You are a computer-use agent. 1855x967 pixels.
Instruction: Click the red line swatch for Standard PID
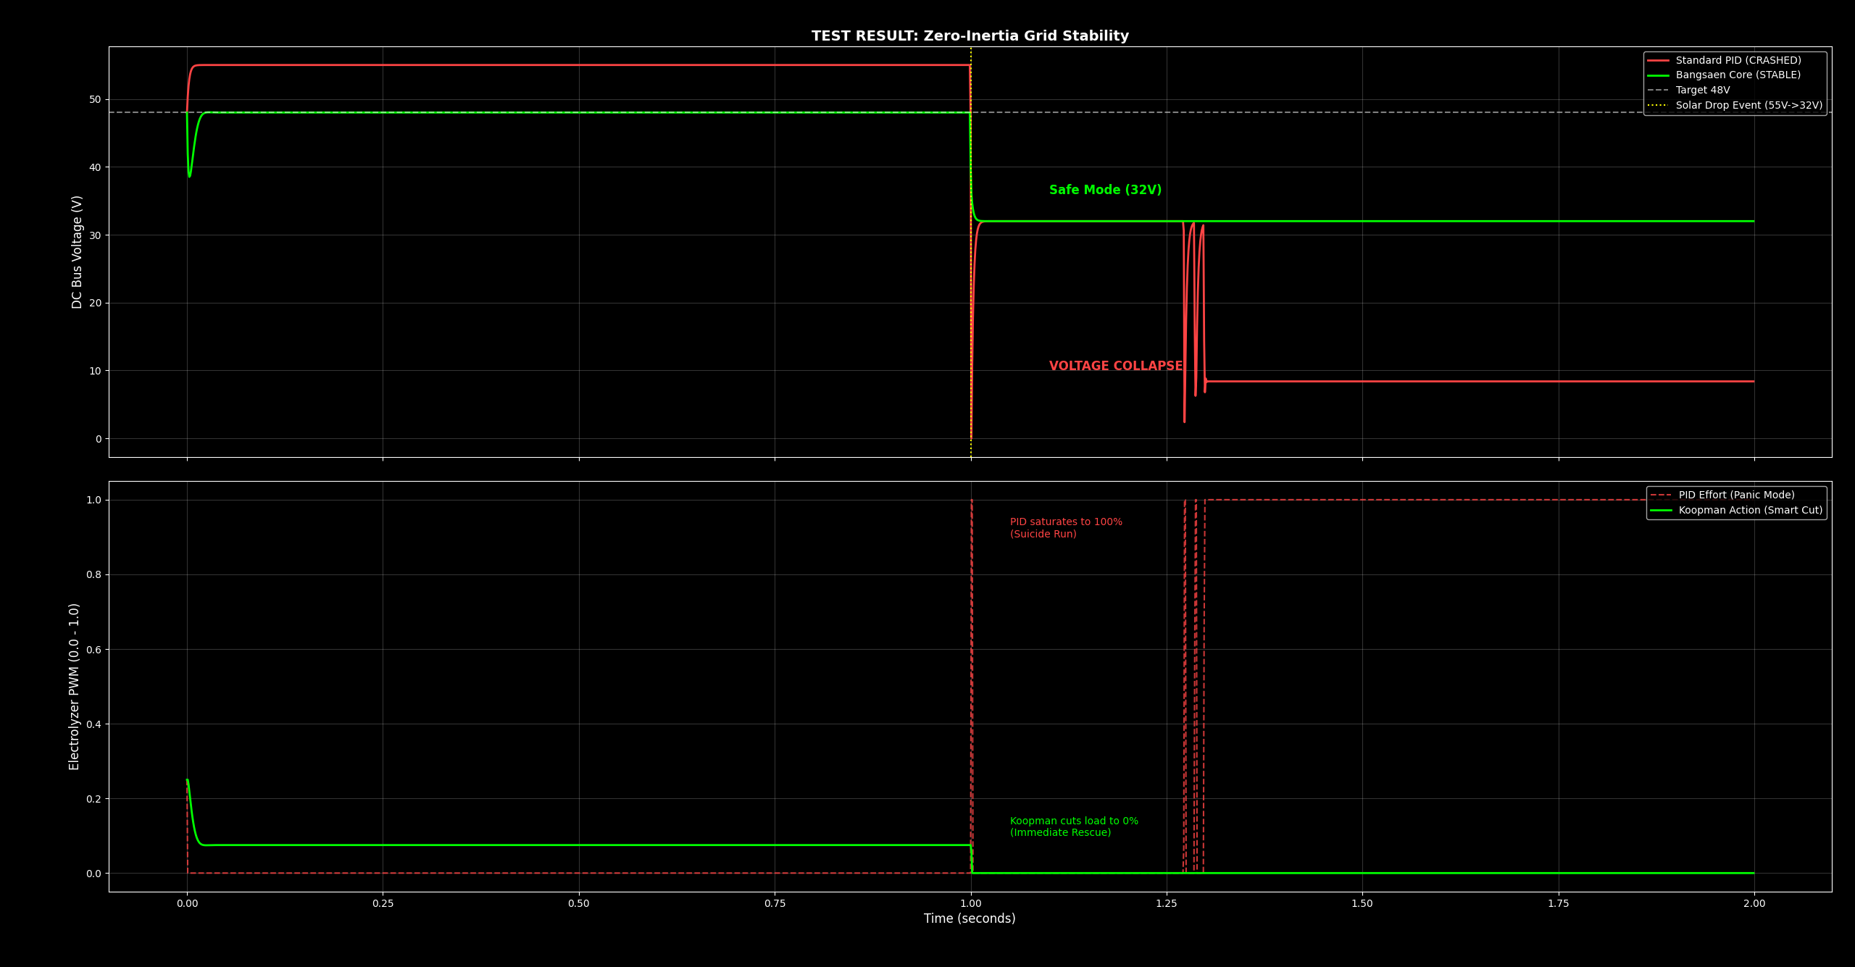pos(1658,60)
